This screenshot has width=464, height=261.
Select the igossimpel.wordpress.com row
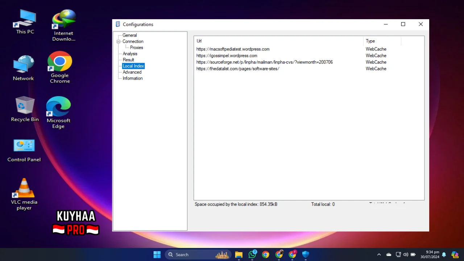point(309,55)
